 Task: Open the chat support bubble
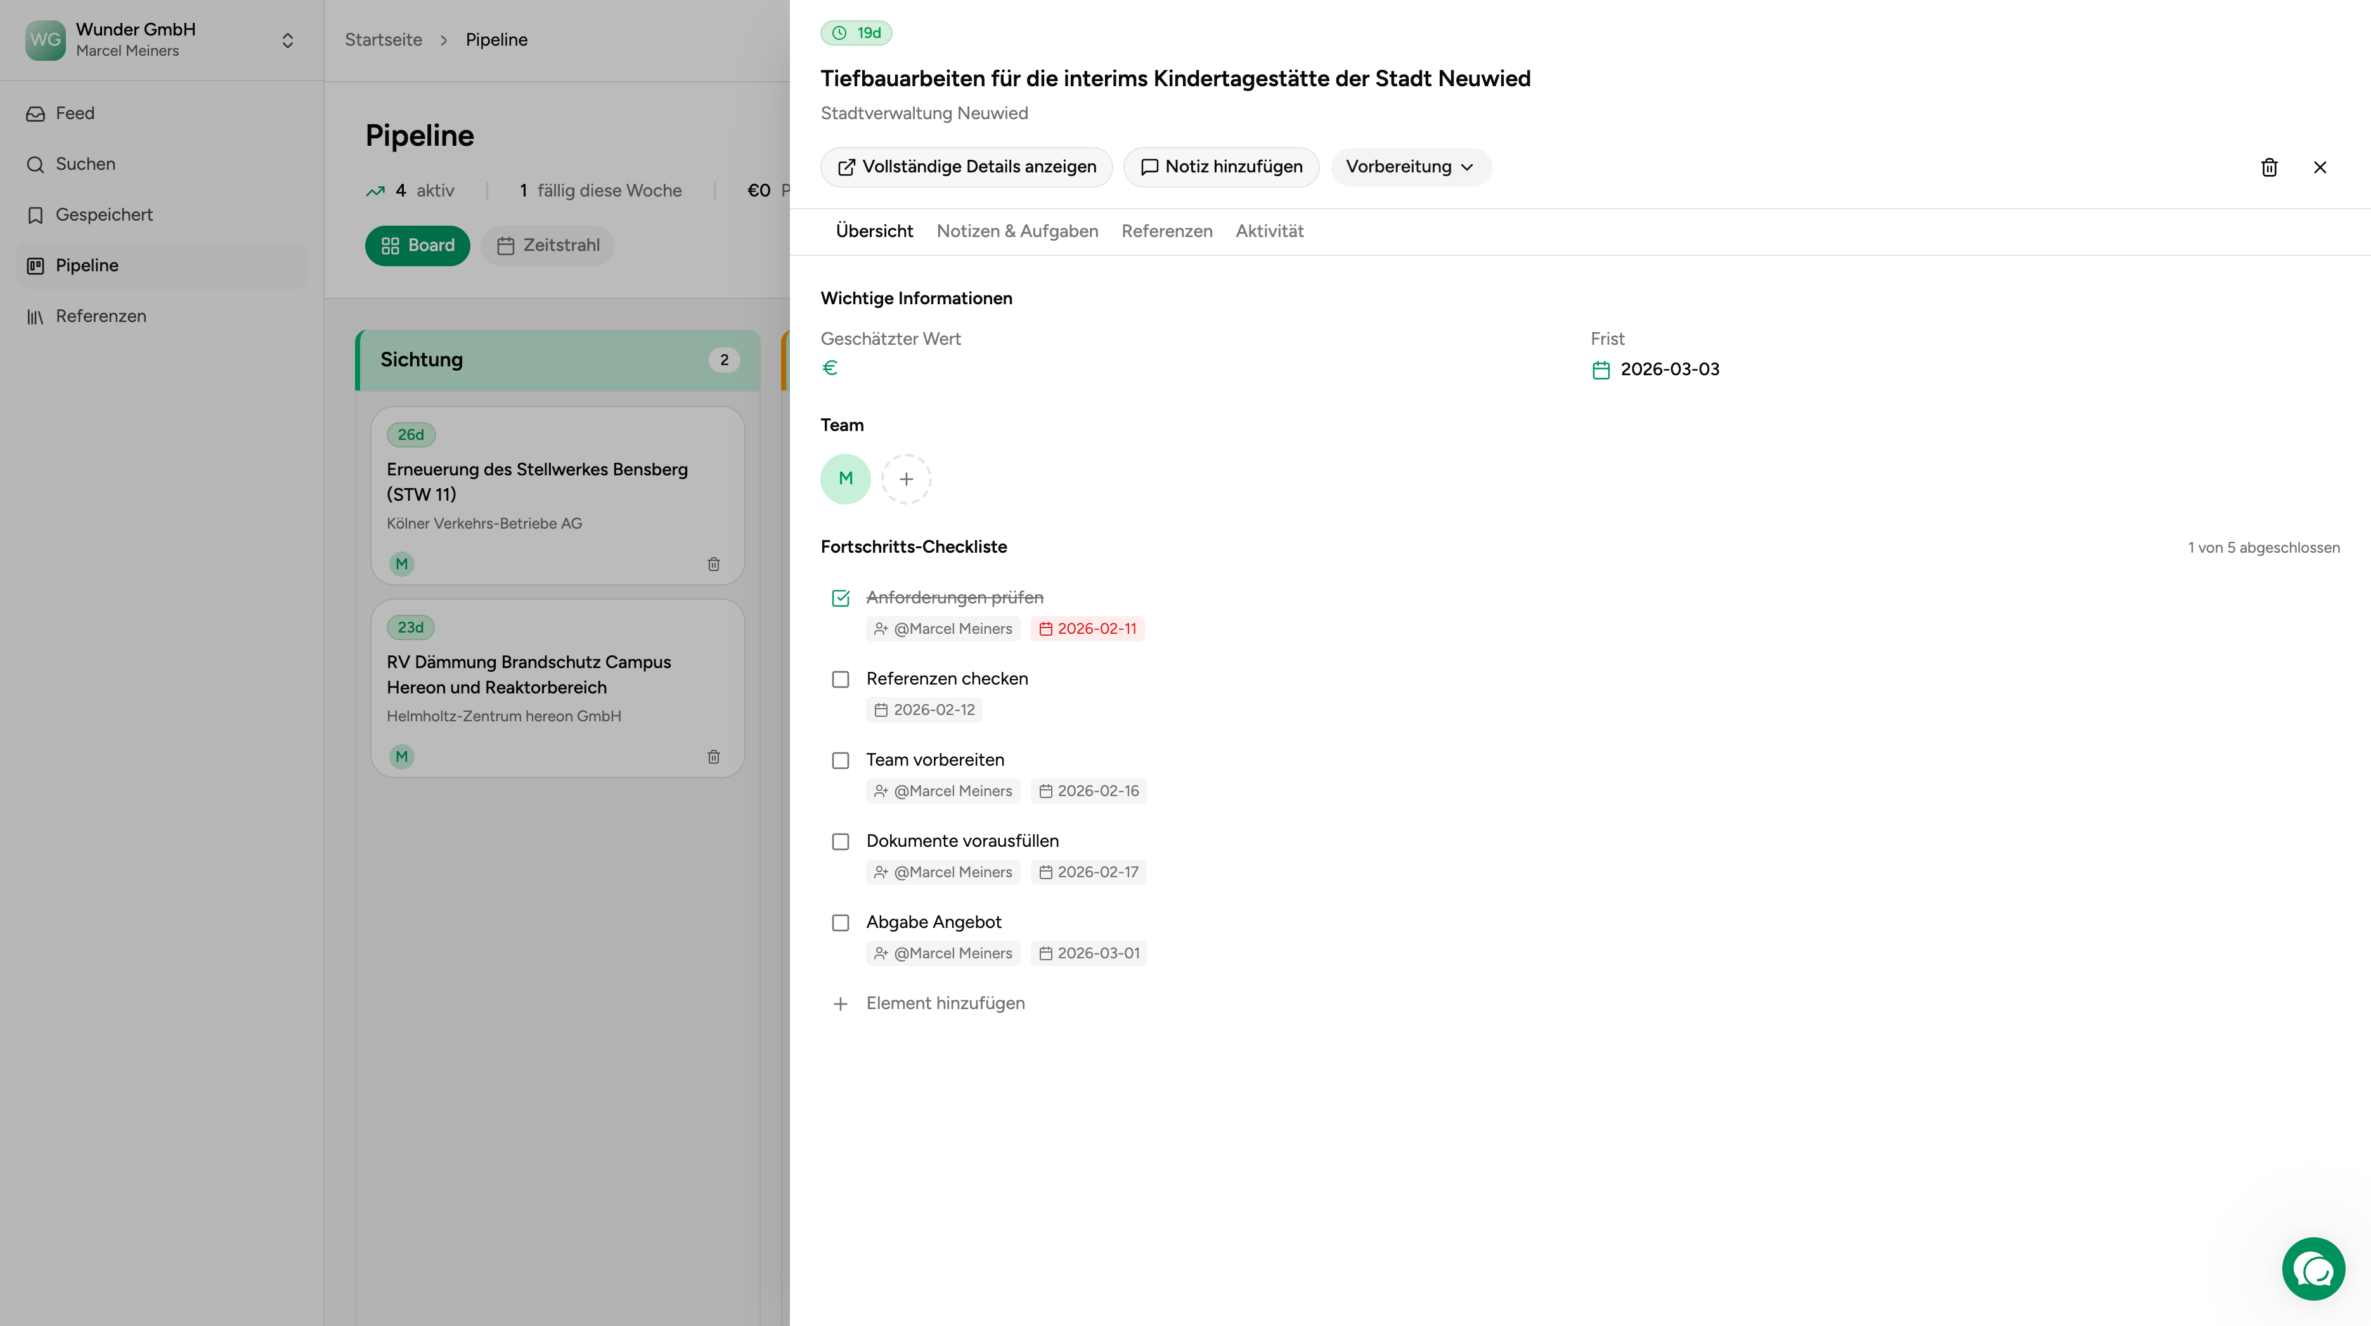[2313, 1269]
